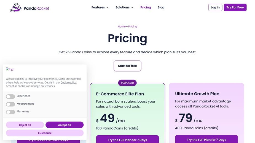Expand the Features dropdown menu

pos(100,7)
